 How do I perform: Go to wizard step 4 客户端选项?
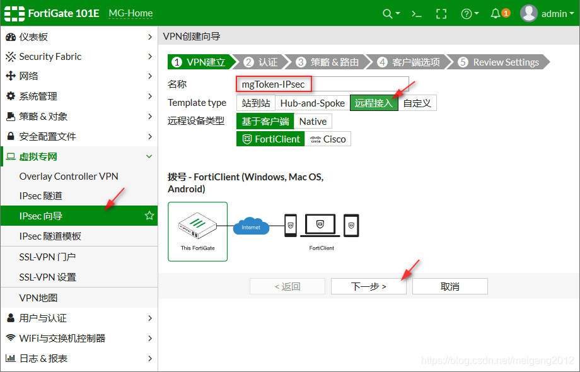(409, 62)
